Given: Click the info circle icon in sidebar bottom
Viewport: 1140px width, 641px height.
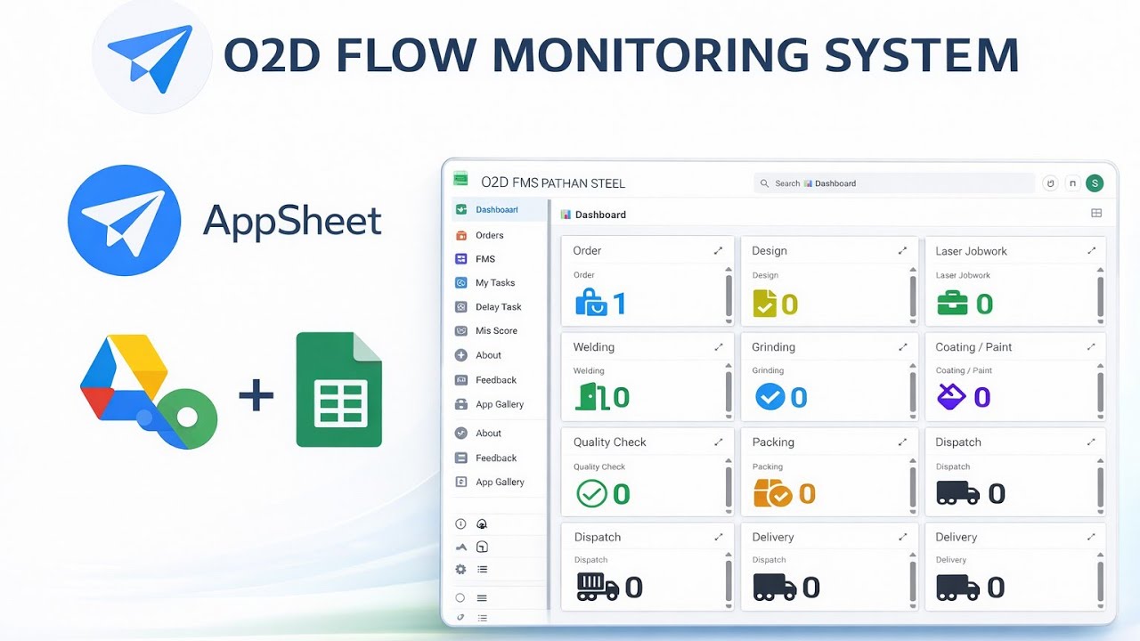Looking at the screenshot, I should click(460, 524).
